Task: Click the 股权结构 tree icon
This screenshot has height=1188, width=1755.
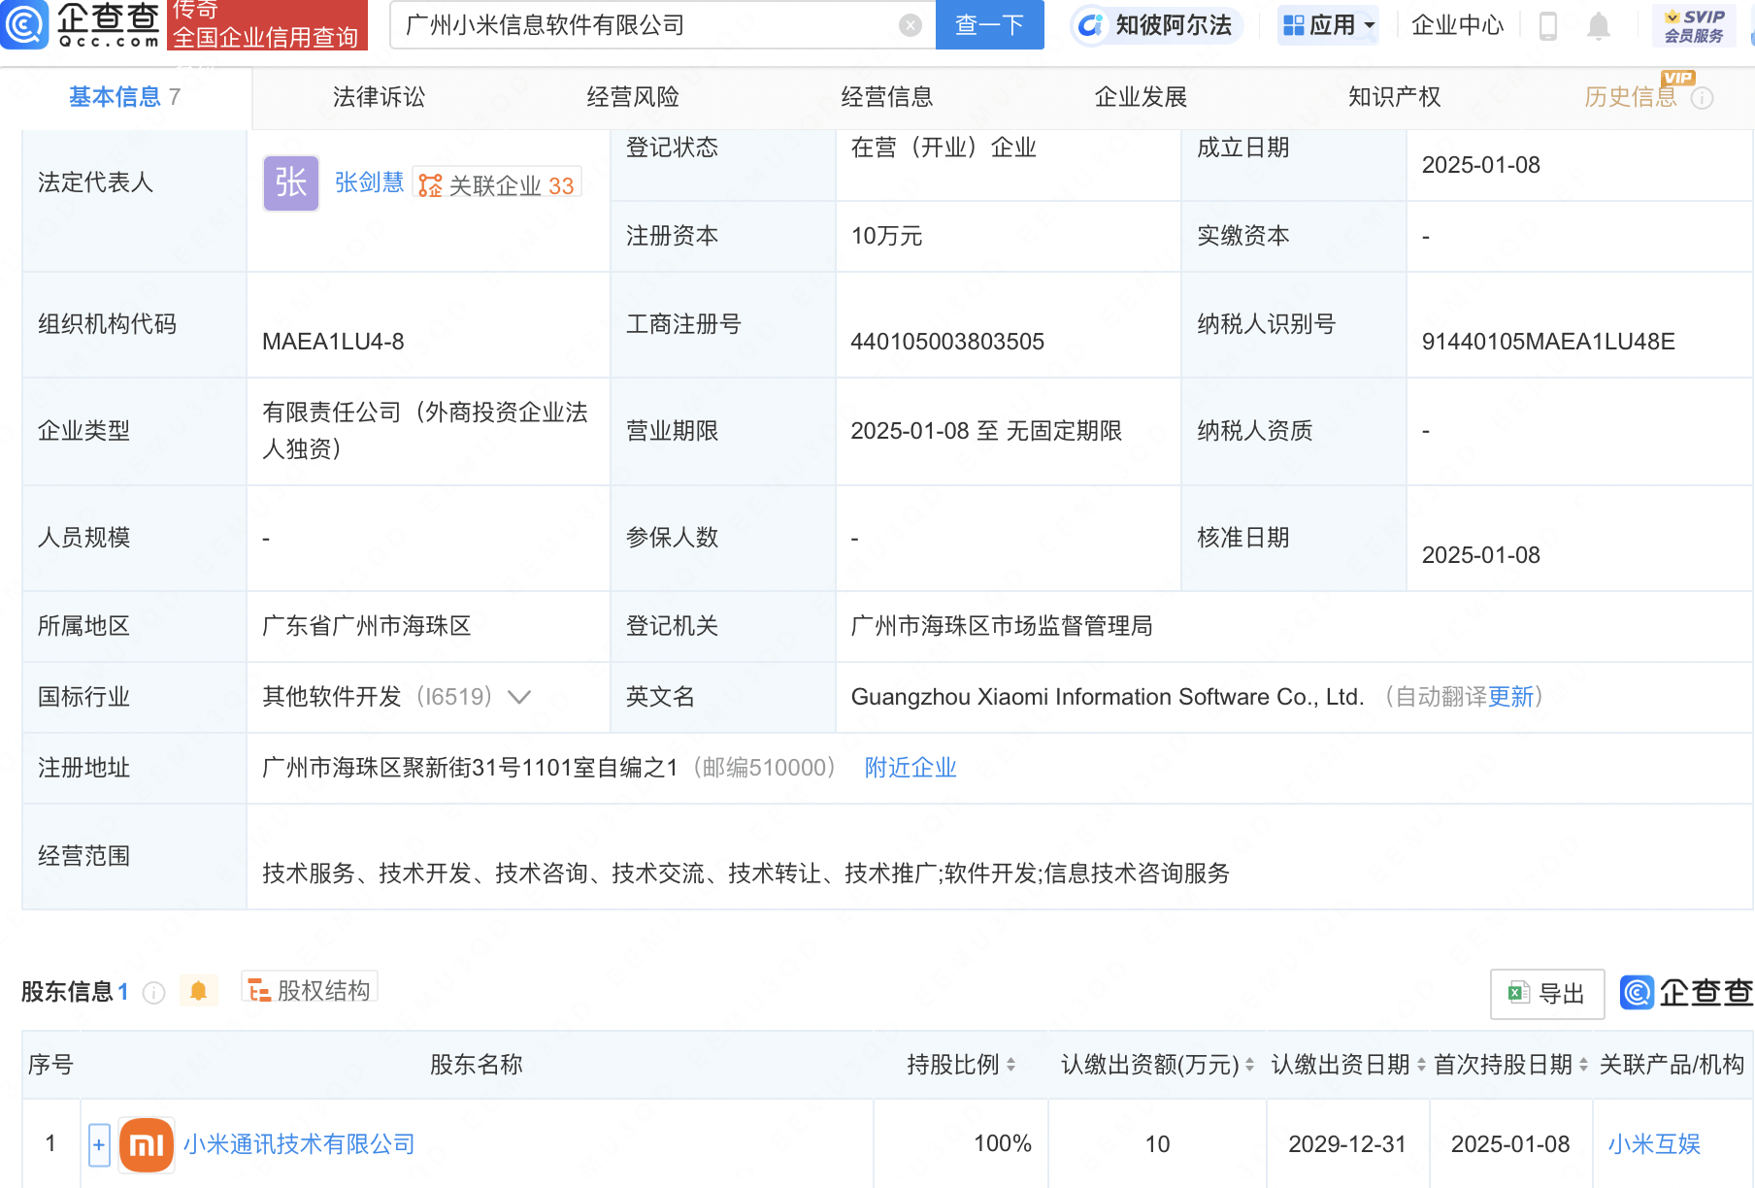Action: [x=259, y=990]
